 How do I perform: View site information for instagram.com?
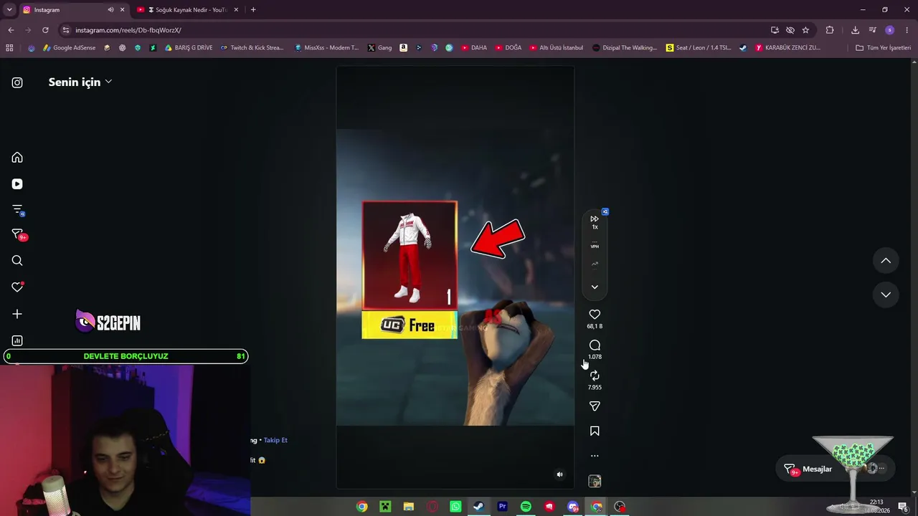point(66,30)
